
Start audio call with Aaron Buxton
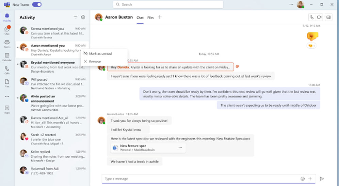312,17
